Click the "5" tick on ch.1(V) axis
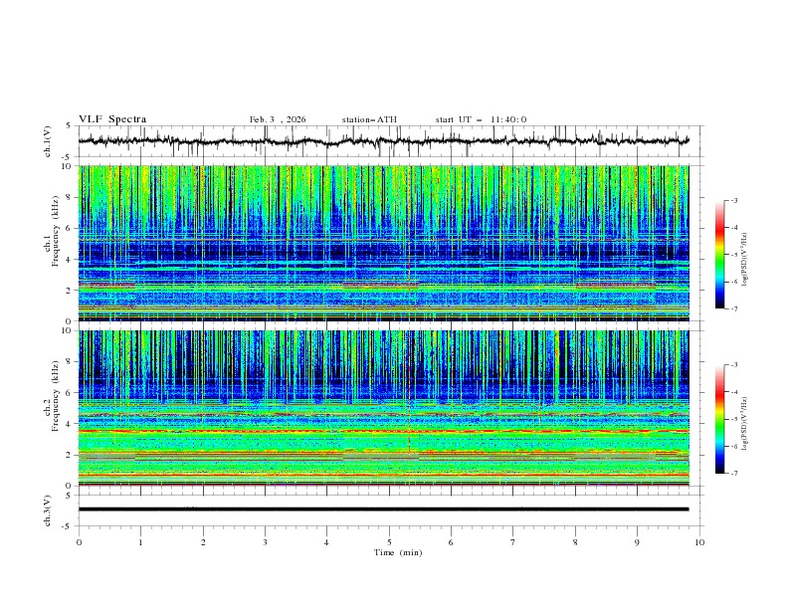 (x=70, y=126)
